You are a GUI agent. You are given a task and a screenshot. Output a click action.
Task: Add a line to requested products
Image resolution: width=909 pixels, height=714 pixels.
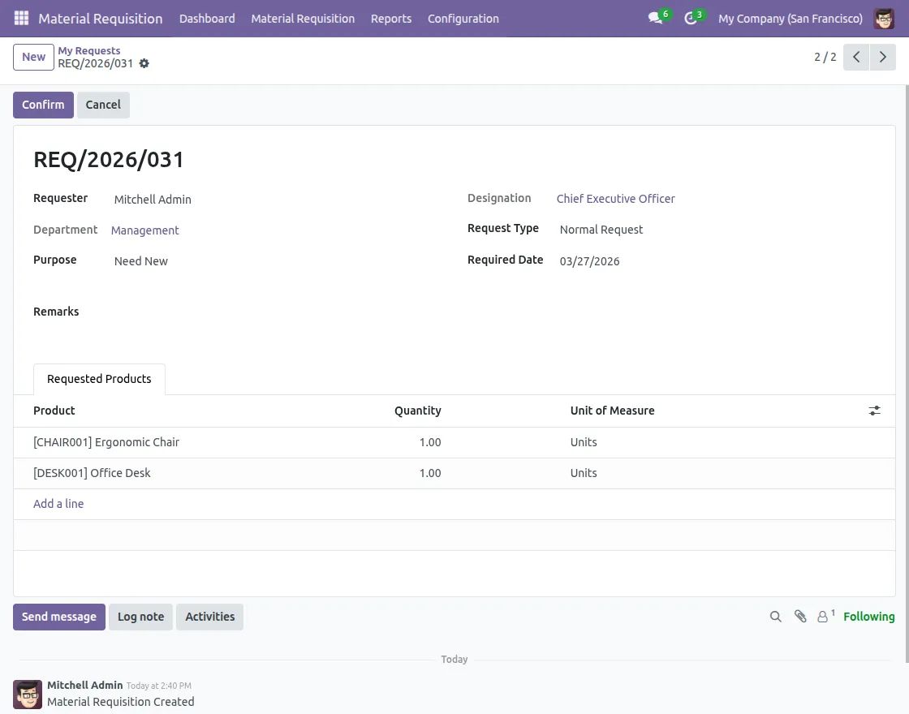[x=58, y=504]
